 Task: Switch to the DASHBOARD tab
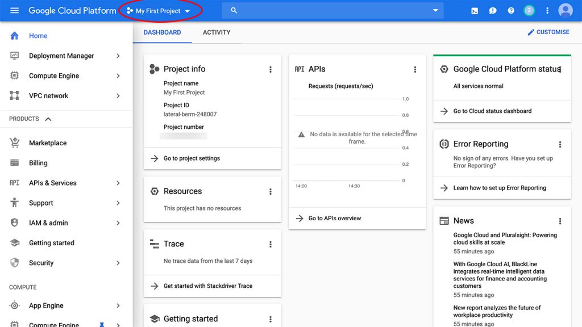162,32
